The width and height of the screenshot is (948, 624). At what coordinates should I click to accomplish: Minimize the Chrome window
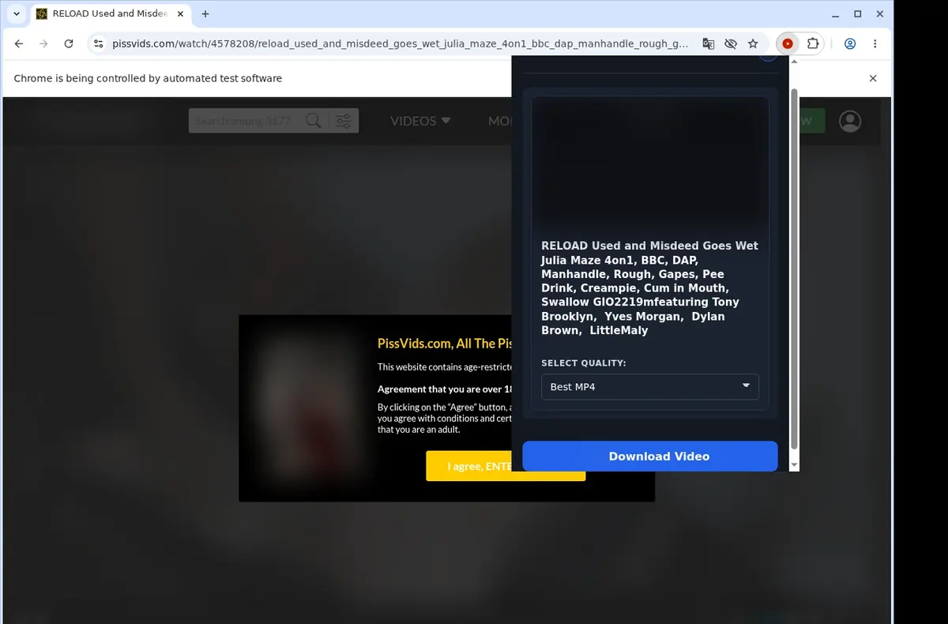(836, 13)
